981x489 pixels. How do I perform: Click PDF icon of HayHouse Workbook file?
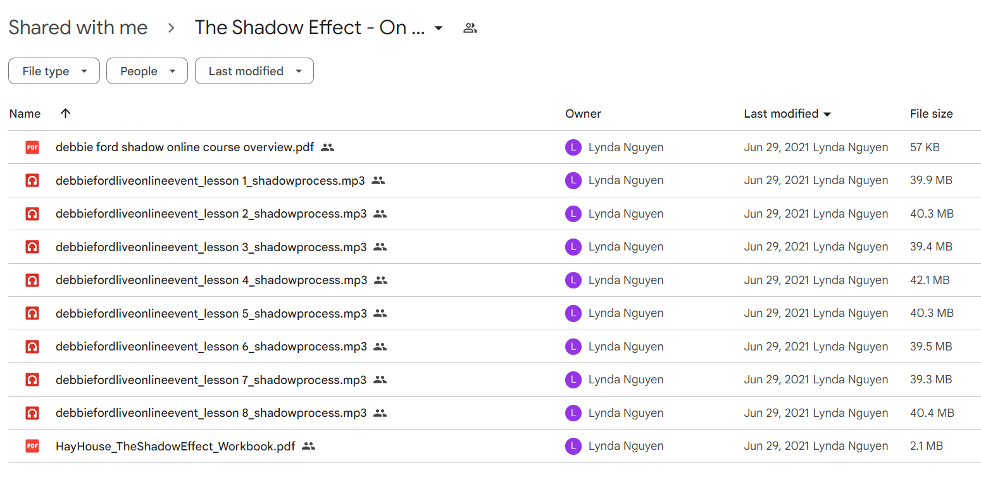tap(32, 446)
